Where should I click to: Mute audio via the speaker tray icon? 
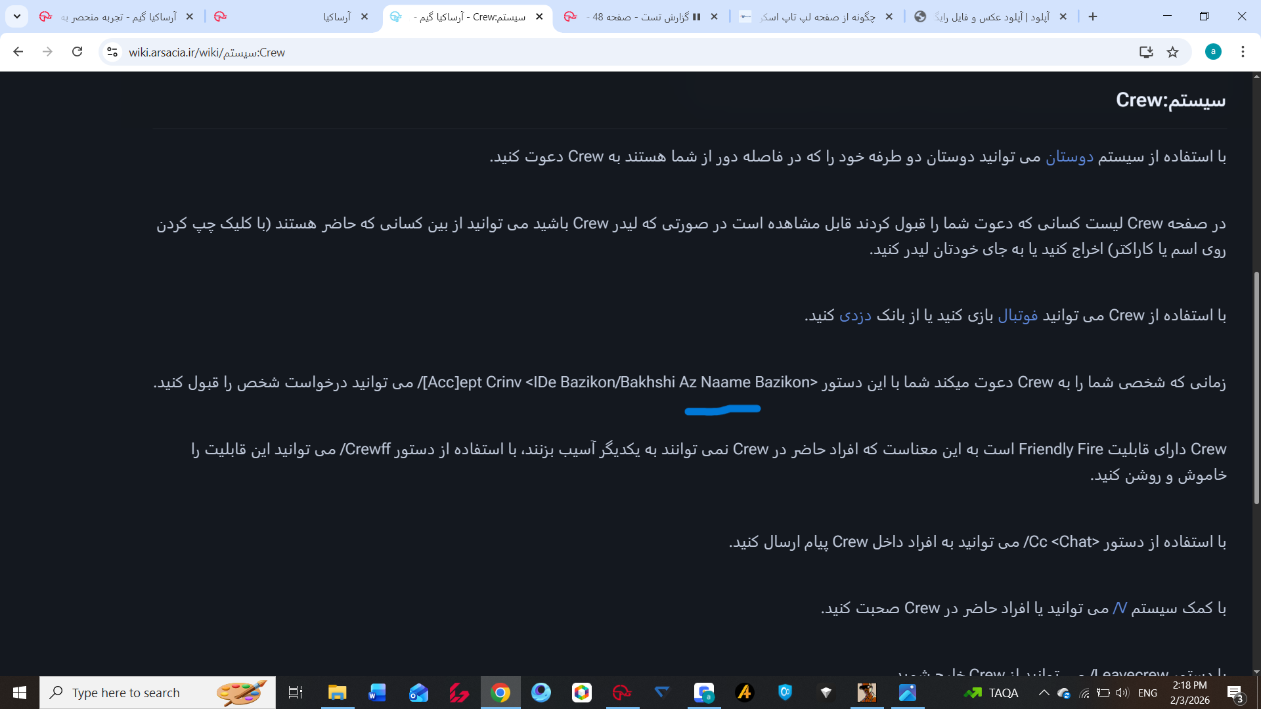(1121, 693)
